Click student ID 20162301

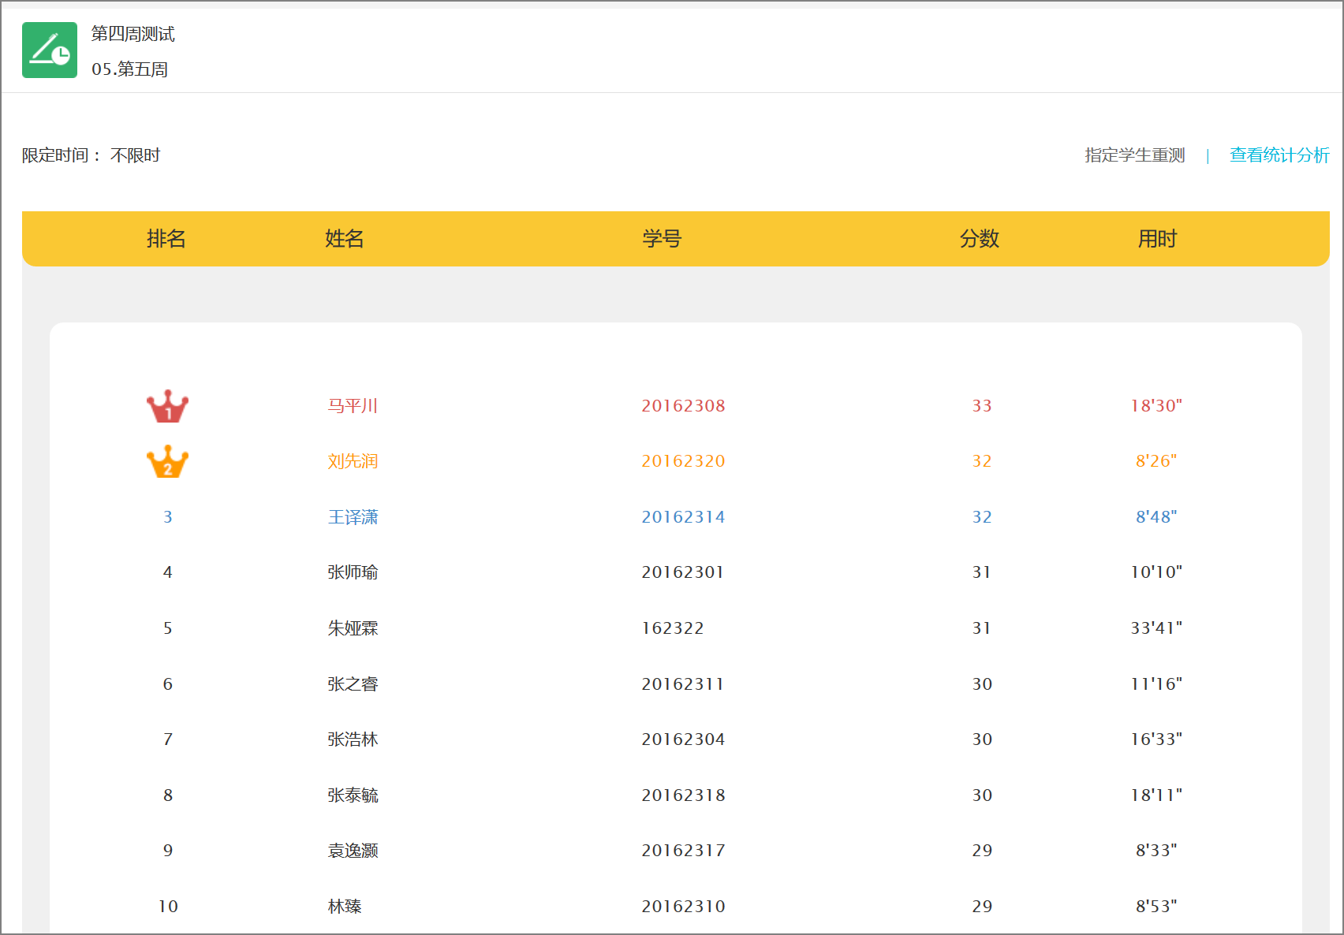click(x=683, y=572)
